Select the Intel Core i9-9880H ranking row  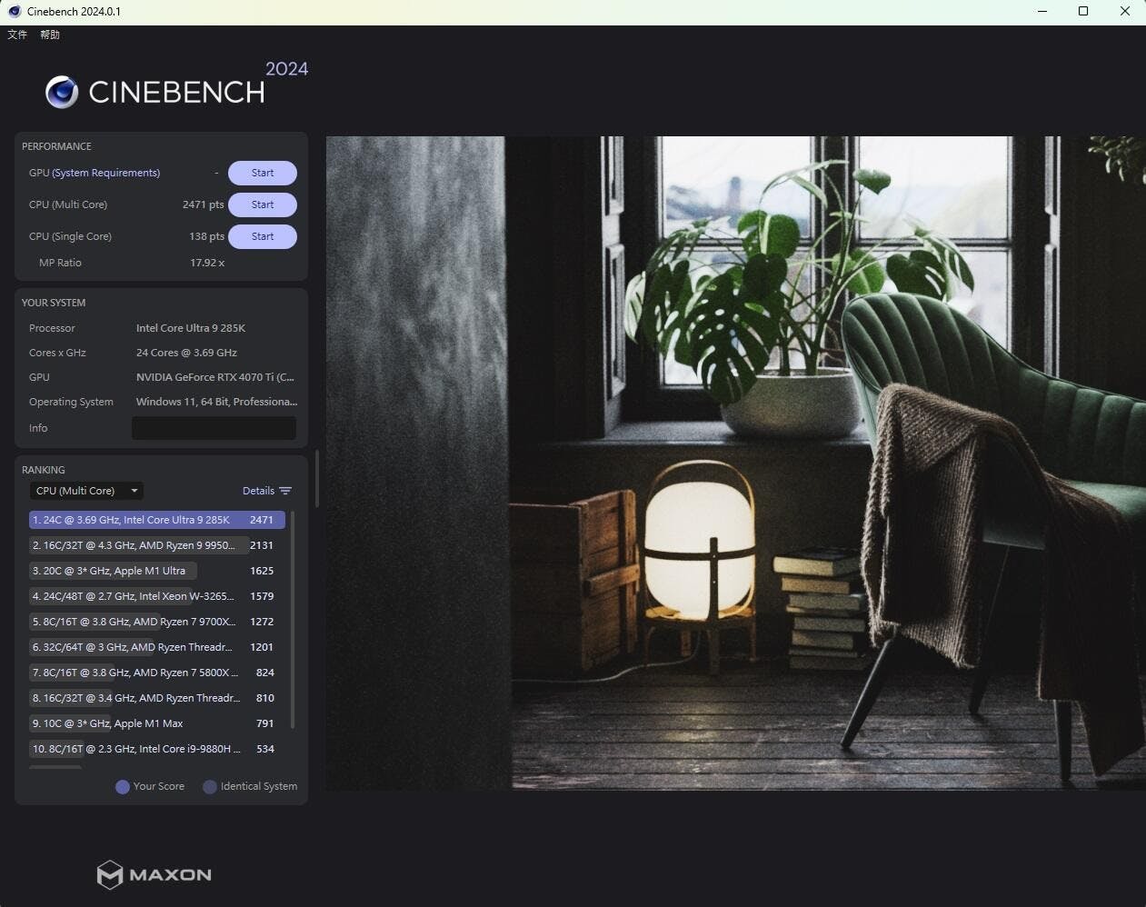(x=157, y=749)
